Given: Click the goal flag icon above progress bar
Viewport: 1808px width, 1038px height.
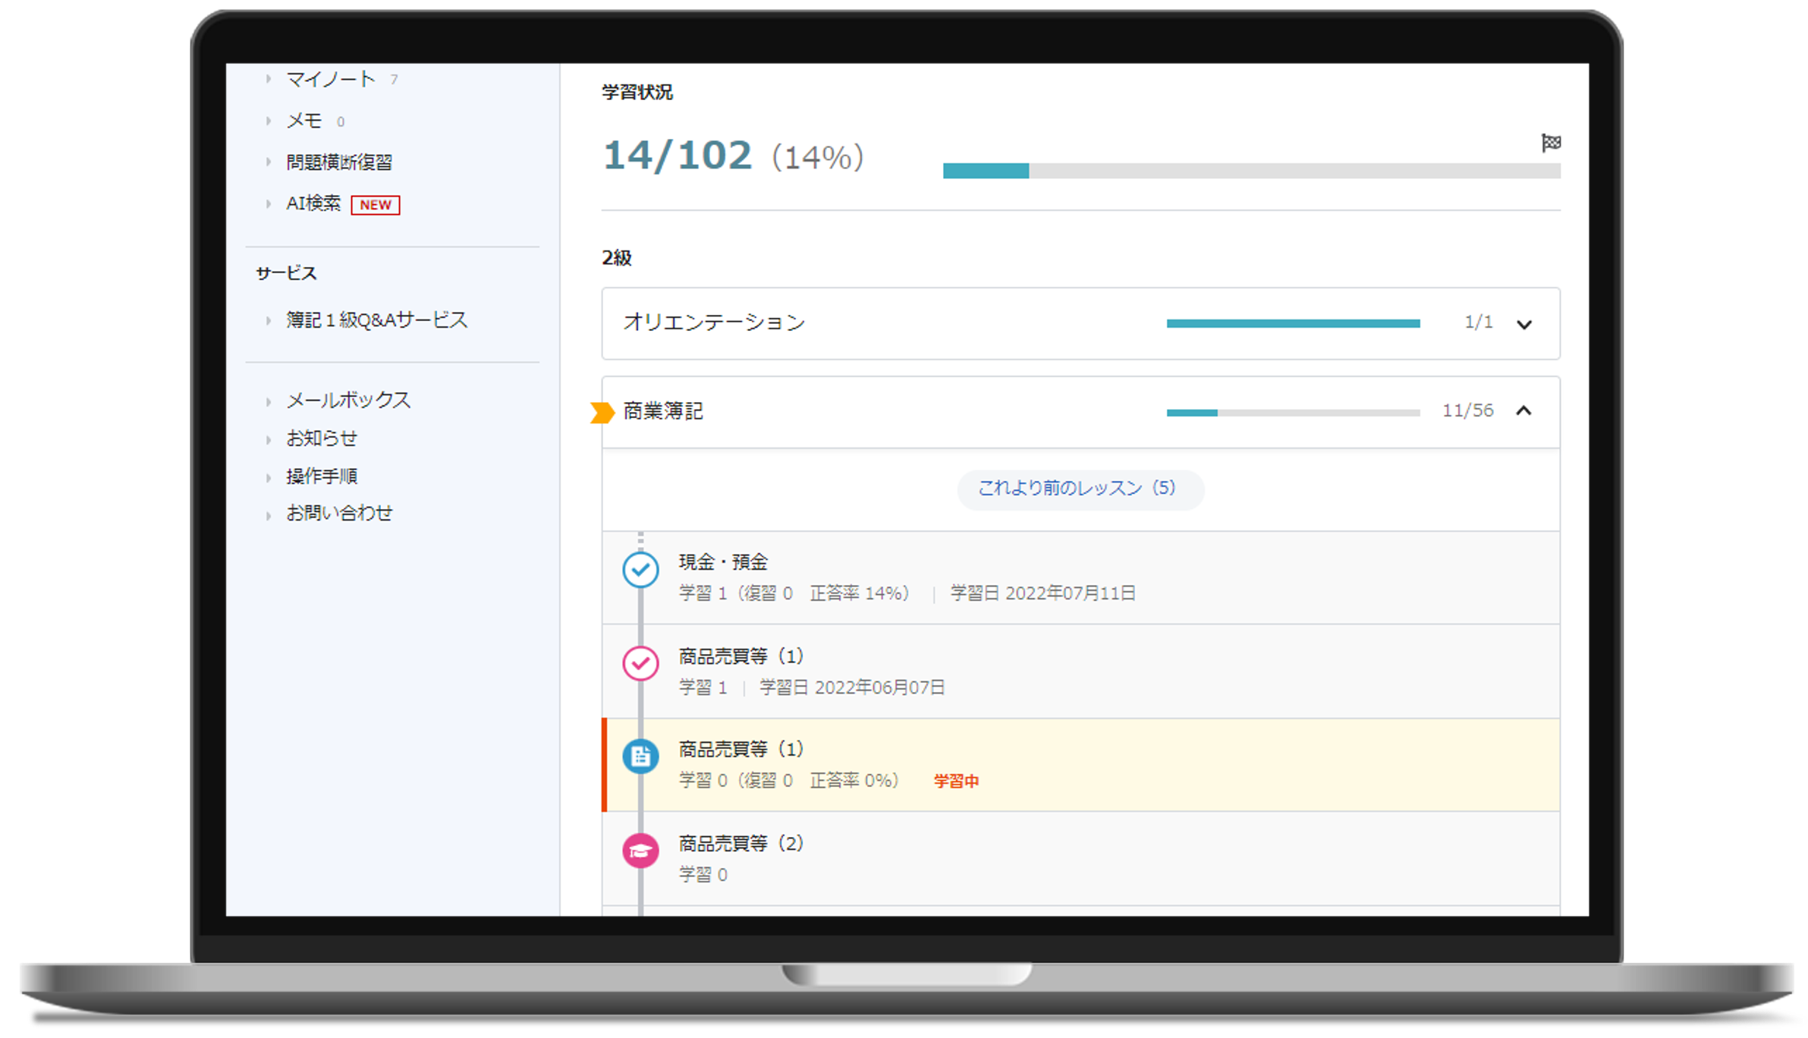Looking at the screenshot, I should coord(1550,143).
